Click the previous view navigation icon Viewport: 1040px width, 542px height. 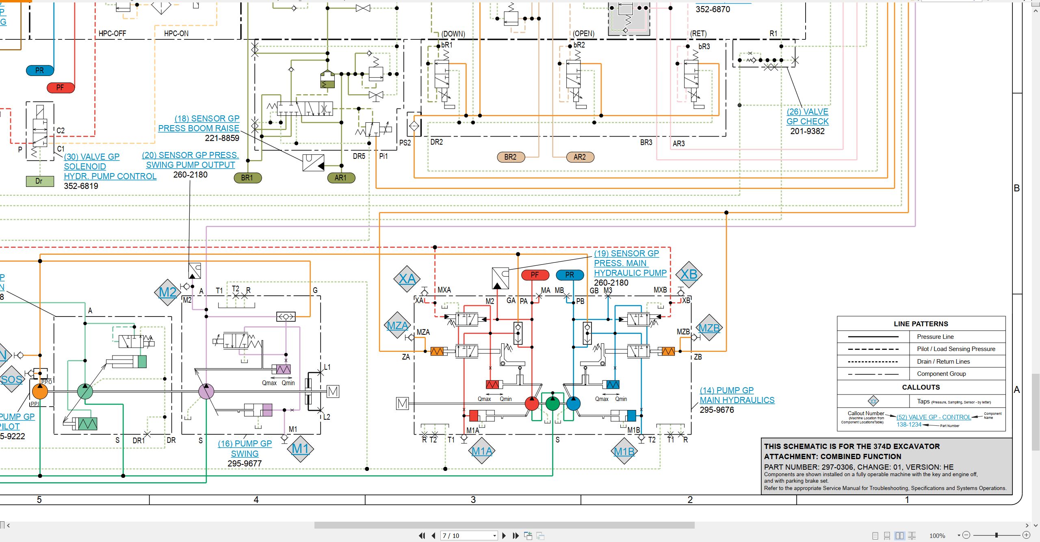tap(528, 535)
